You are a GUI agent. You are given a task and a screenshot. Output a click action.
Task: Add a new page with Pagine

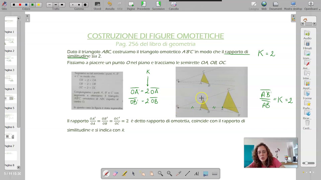point(131,6)
